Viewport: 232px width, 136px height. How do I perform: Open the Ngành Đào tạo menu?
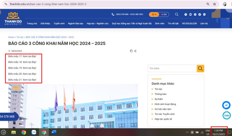[76, 23]
